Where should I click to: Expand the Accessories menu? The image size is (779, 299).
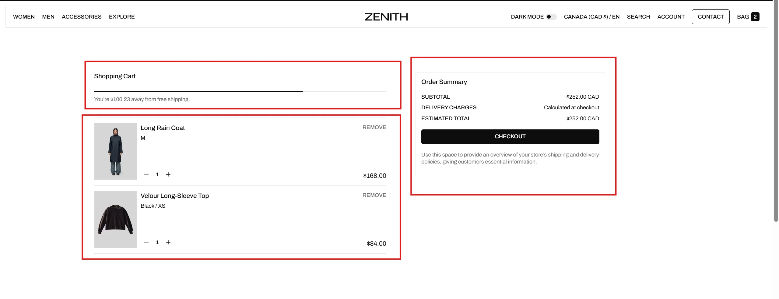coord(82,17)
